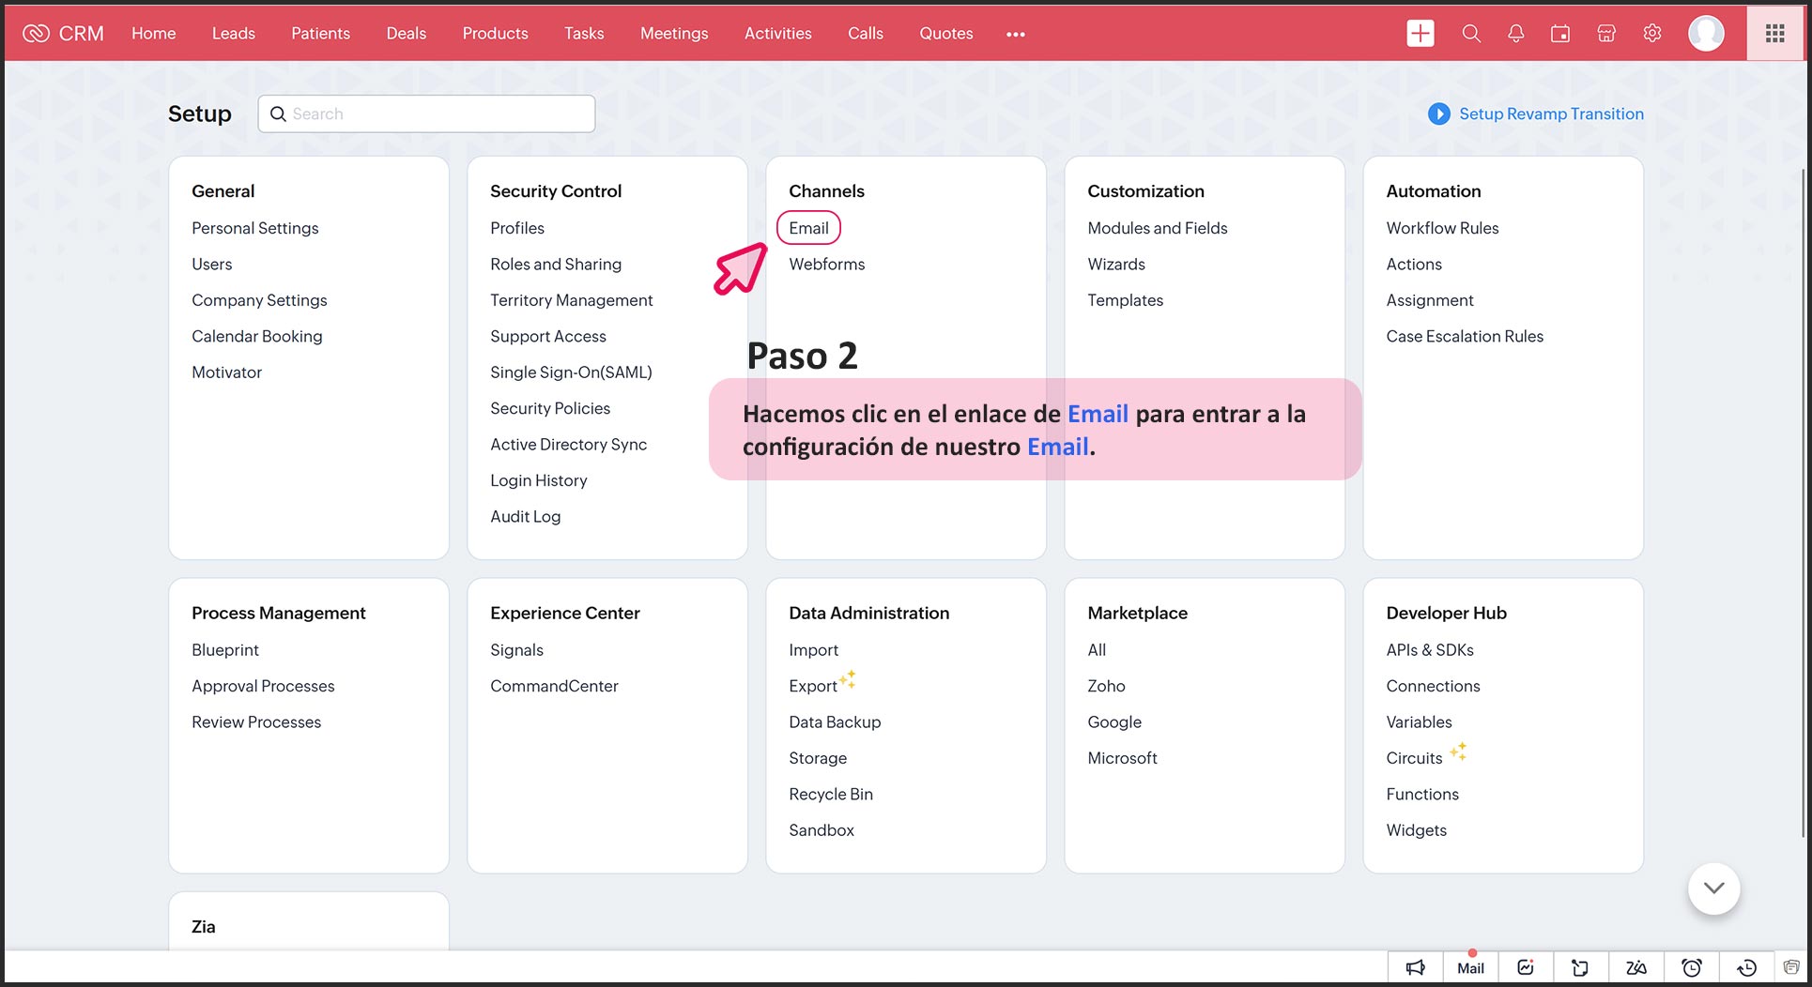Open the alarm clock reminders icon
Viewport: 1812px width, 987px height.
point(1691,967)
